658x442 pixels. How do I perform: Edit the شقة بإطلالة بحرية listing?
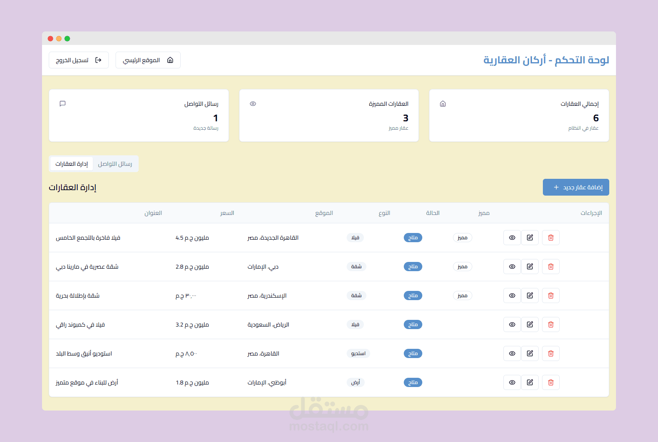click(x=530, y=296)
